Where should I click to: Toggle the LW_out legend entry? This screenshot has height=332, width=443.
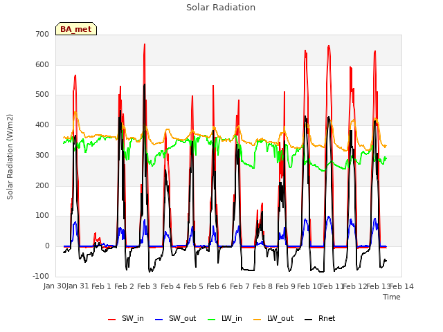[273, 319]
